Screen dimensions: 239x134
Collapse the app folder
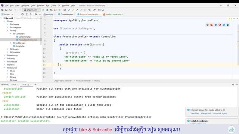[x=4, y=21]
